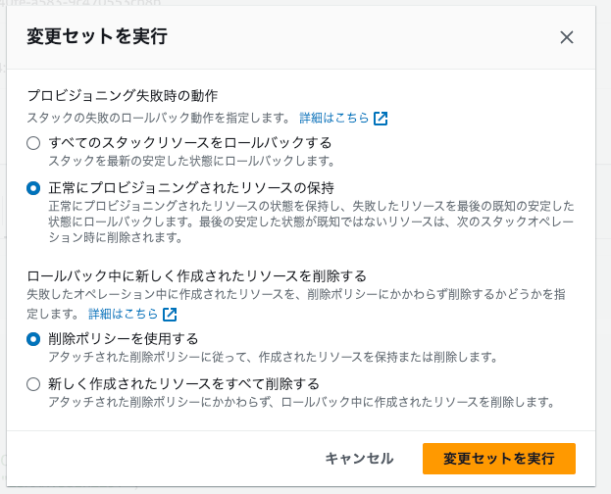Viewport: 611px width, 494px height.
Task: Click the label text 新しく作成されたリソースをすべて削除する
Action: click(184, 383)
